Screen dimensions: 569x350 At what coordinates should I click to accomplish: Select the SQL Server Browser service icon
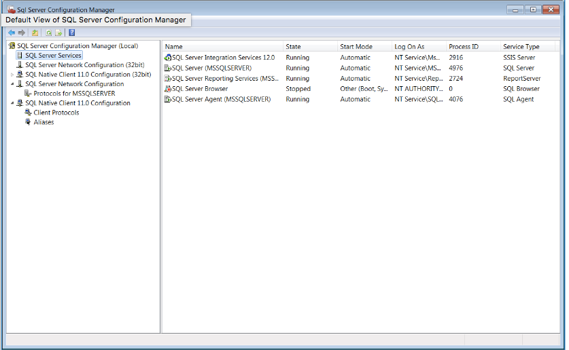point(168,89)
